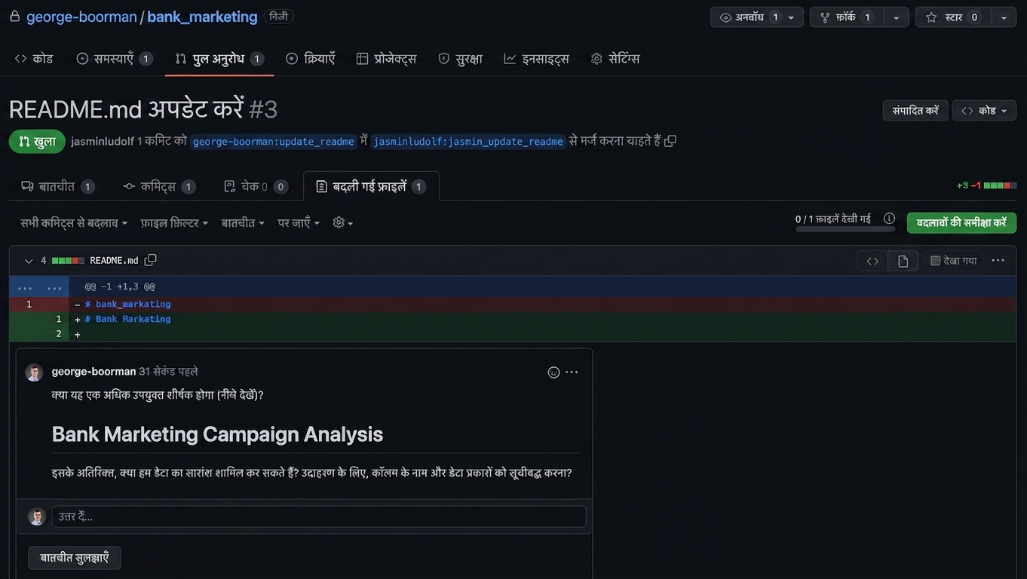Add an emoji reaction to george-boorman's comment

tap(553, 372)
